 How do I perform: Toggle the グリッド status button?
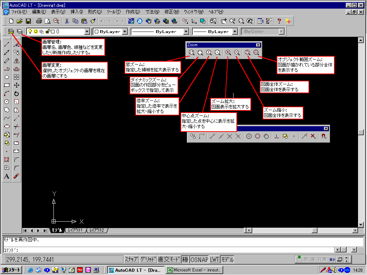pyautogui.click(x=148, y=259)
